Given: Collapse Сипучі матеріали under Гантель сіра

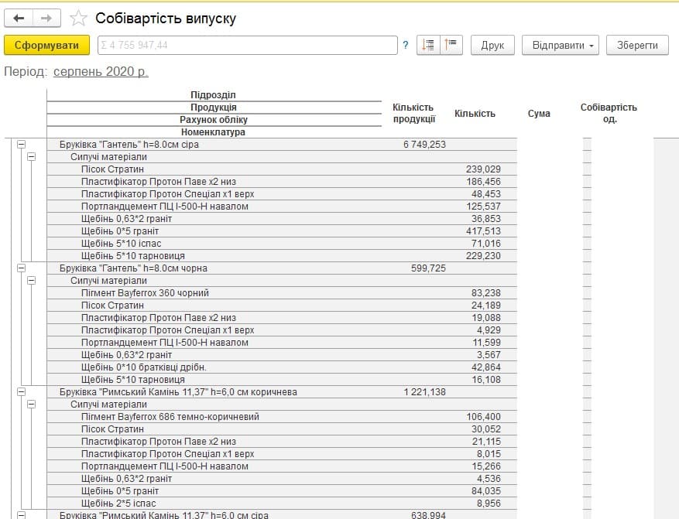Looking at the screenshot, I should tap(32, 157).
